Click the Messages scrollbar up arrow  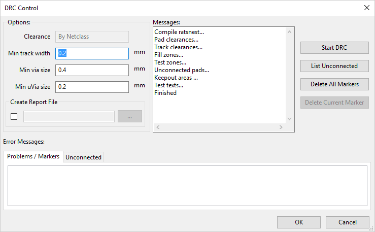click(x=290, y=31)
